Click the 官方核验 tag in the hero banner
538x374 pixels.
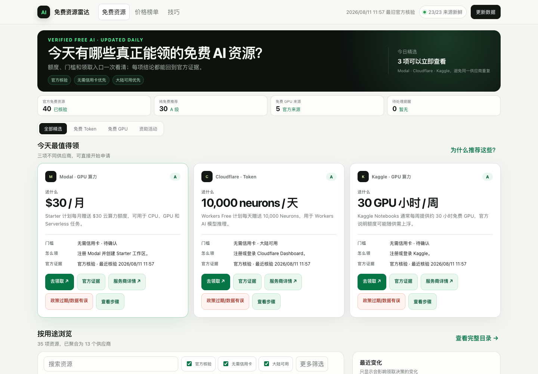(59, 80)
